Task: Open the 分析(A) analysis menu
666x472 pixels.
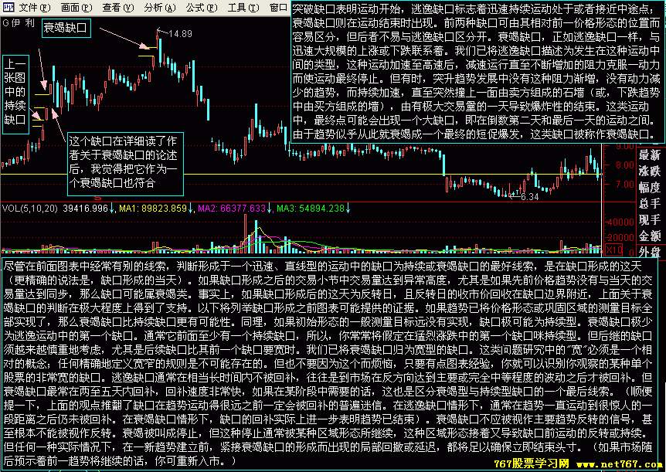Action: [158, 5]
